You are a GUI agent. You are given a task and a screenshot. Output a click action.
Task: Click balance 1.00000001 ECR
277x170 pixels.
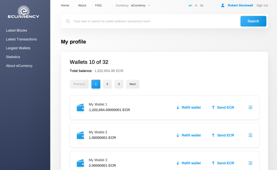102,138
